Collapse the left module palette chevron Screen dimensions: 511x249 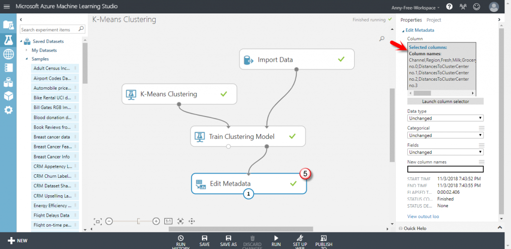[21, 20]
